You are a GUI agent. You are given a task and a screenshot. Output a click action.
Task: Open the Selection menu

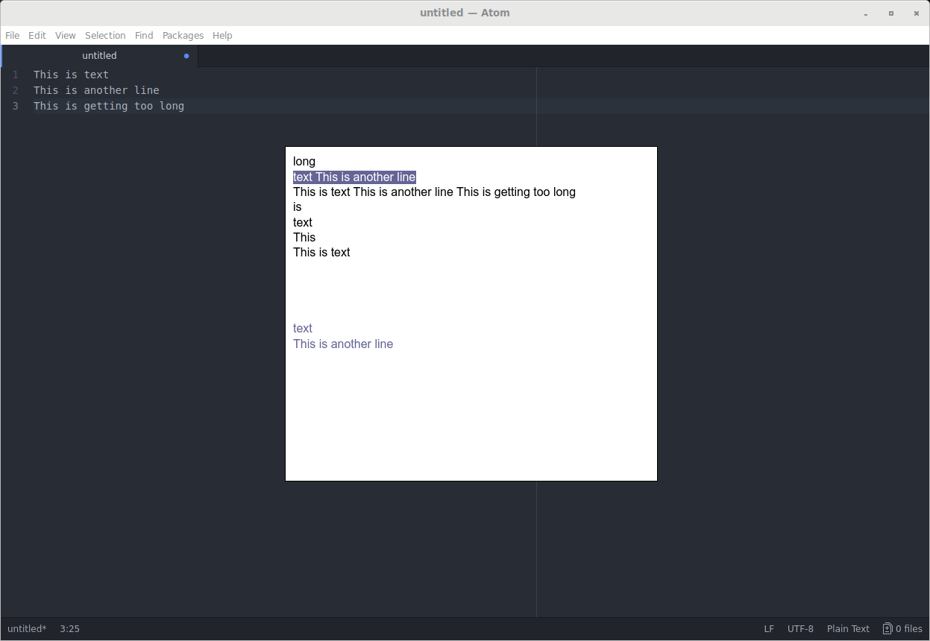point(105,35)
